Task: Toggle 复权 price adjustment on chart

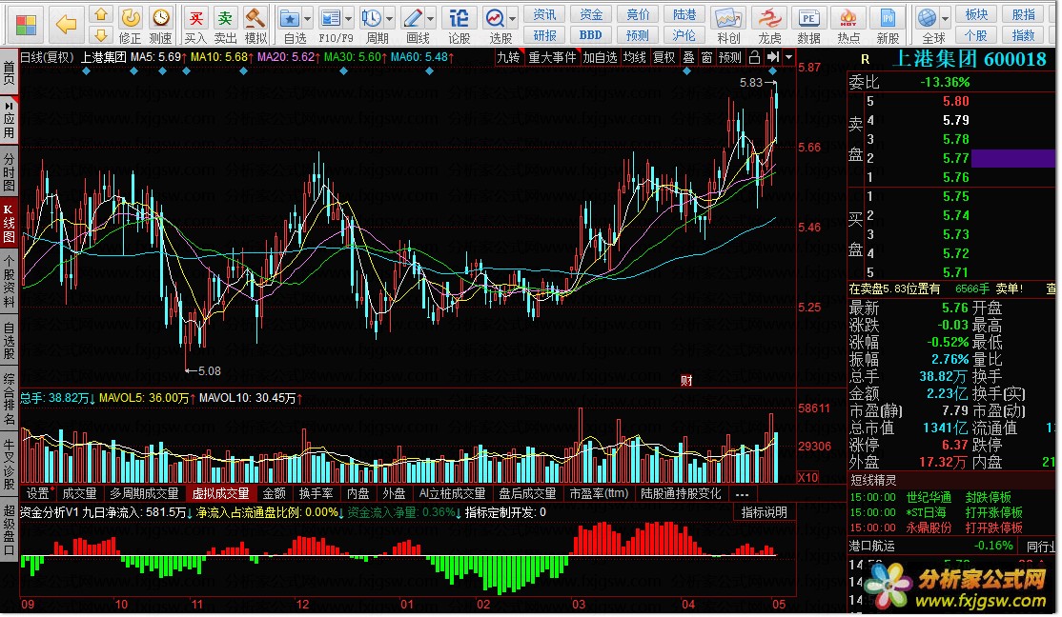Action: point(664,57)
